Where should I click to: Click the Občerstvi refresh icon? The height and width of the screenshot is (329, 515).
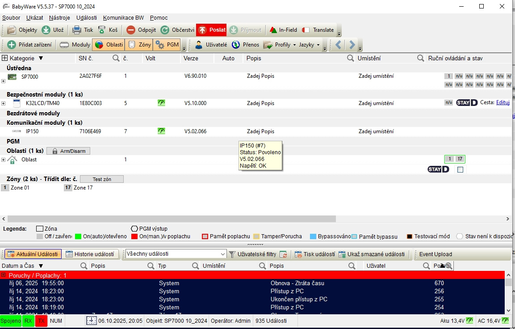click(x=165, y=30)
